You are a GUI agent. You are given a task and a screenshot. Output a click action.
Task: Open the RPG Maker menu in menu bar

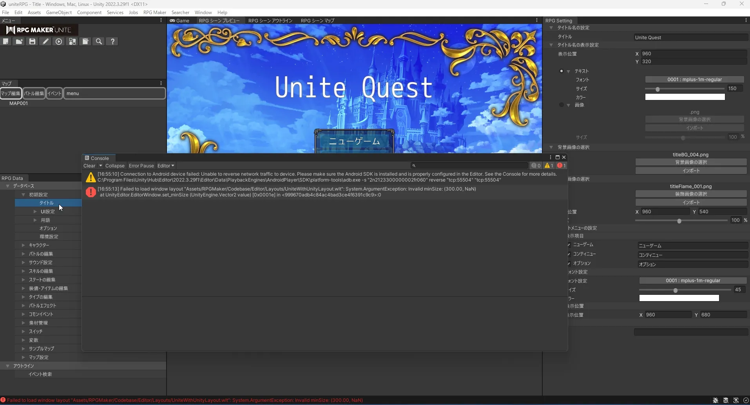pos(154,13)
